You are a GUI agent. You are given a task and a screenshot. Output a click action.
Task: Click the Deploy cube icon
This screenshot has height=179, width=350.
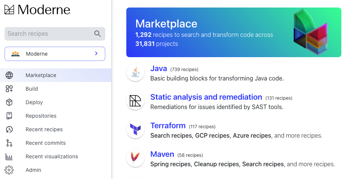[x=9, y=102]
